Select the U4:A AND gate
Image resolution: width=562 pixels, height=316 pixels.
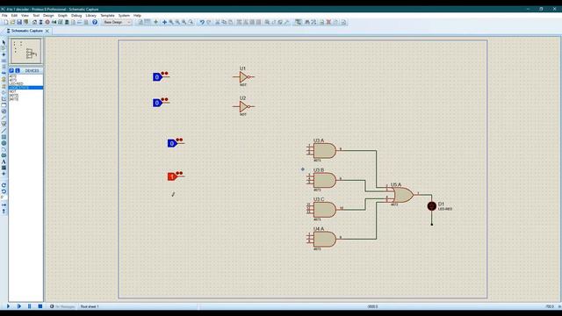click(x=324, y=239)
